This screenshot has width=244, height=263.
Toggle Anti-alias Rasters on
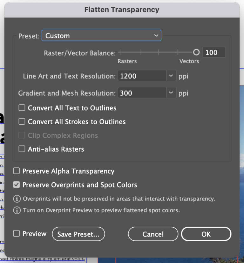pyautogui.click(x=22, y=149)
